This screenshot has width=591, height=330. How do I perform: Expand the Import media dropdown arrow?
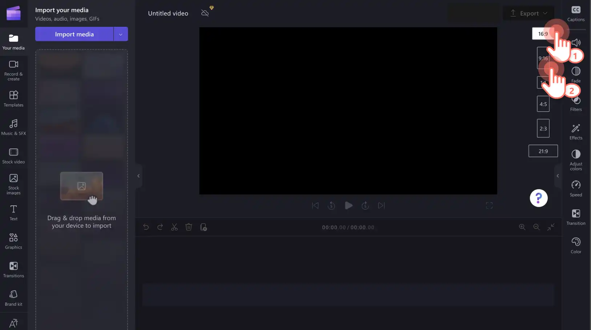point(121,34)
